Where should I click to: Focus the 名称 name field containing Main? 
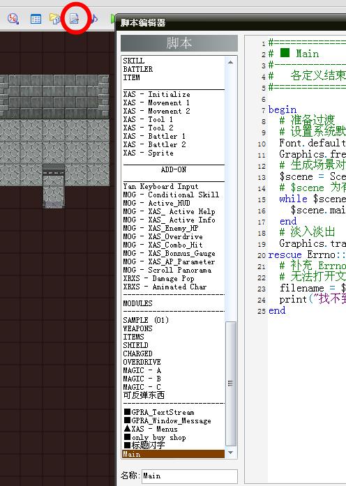(x=190, y=476)
